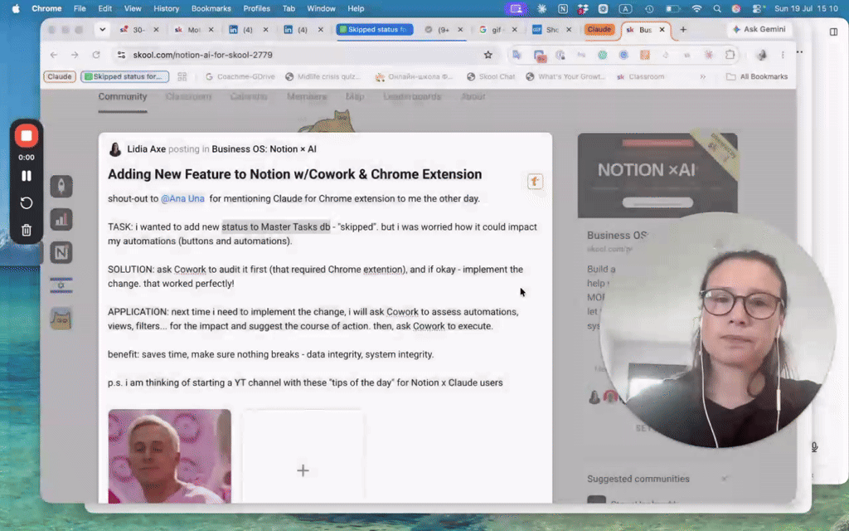Delete the recording with the trash icon

coord(26,231)
